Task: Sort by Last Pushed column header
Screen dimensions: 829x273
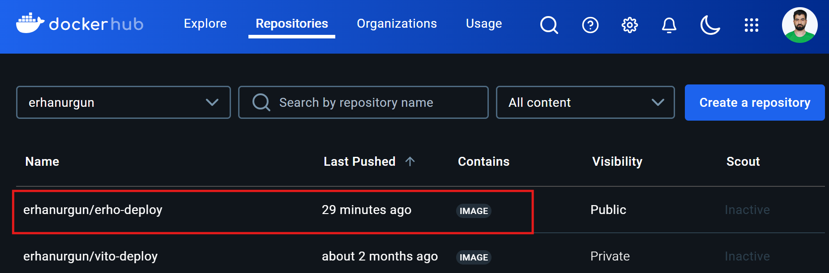Action: point(359,161)
